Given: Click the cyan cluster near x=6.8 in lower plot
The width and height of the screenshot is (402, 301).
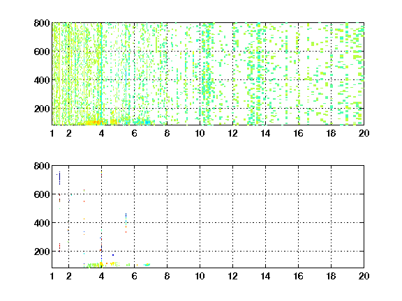Looking at the screenshot, I should pyautogui.click(x=147, y=265).
